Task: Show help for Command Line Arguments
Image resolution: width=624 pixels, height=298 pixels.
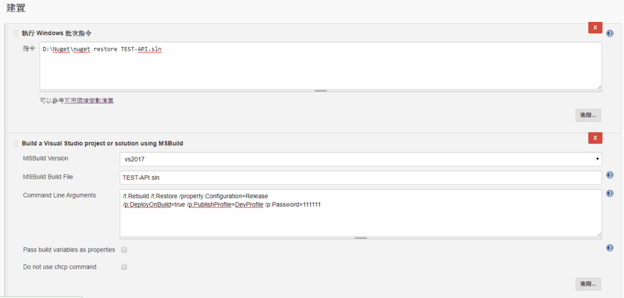Action: [610, 194]
